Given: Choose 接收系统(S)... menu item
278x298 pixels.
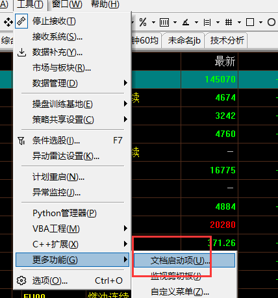Looking at the screenshot, I should [x=72, y=37].
